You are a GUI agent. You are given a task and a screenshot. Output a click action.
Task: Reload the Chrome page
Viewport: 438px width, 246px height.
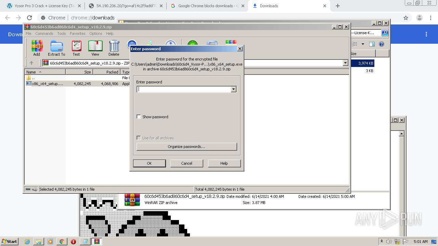click(x=29, y=18)
